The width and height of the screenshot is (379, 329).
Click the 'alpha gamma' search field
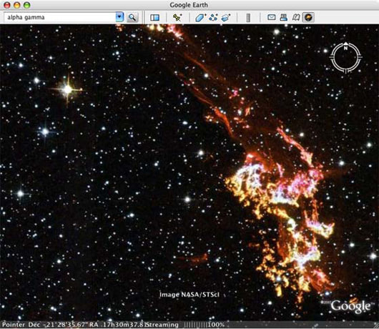pos(59,17)
